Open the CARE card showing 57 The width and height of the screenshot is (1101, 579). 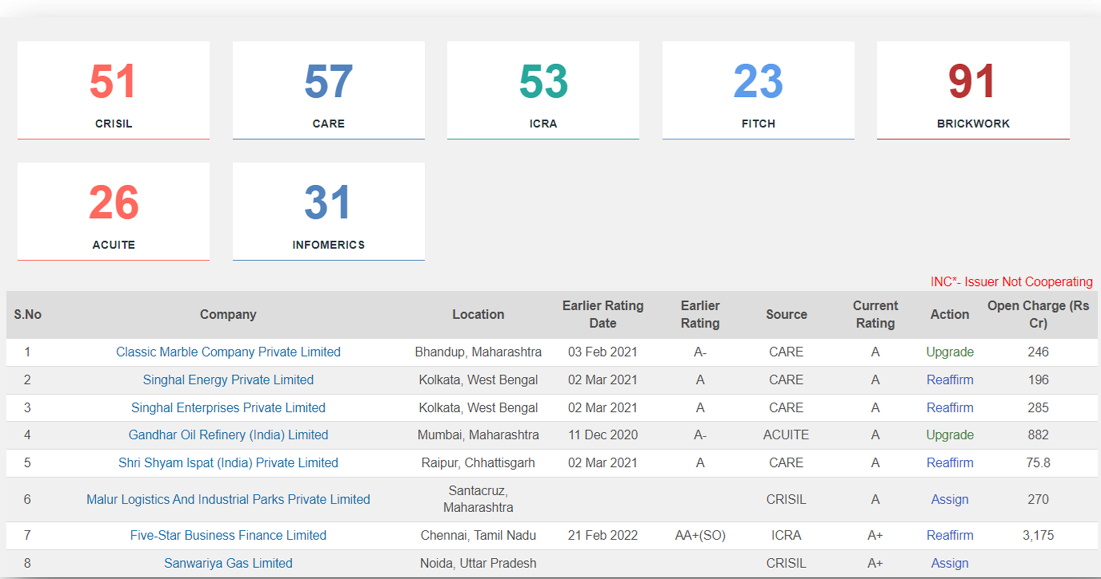329,90
